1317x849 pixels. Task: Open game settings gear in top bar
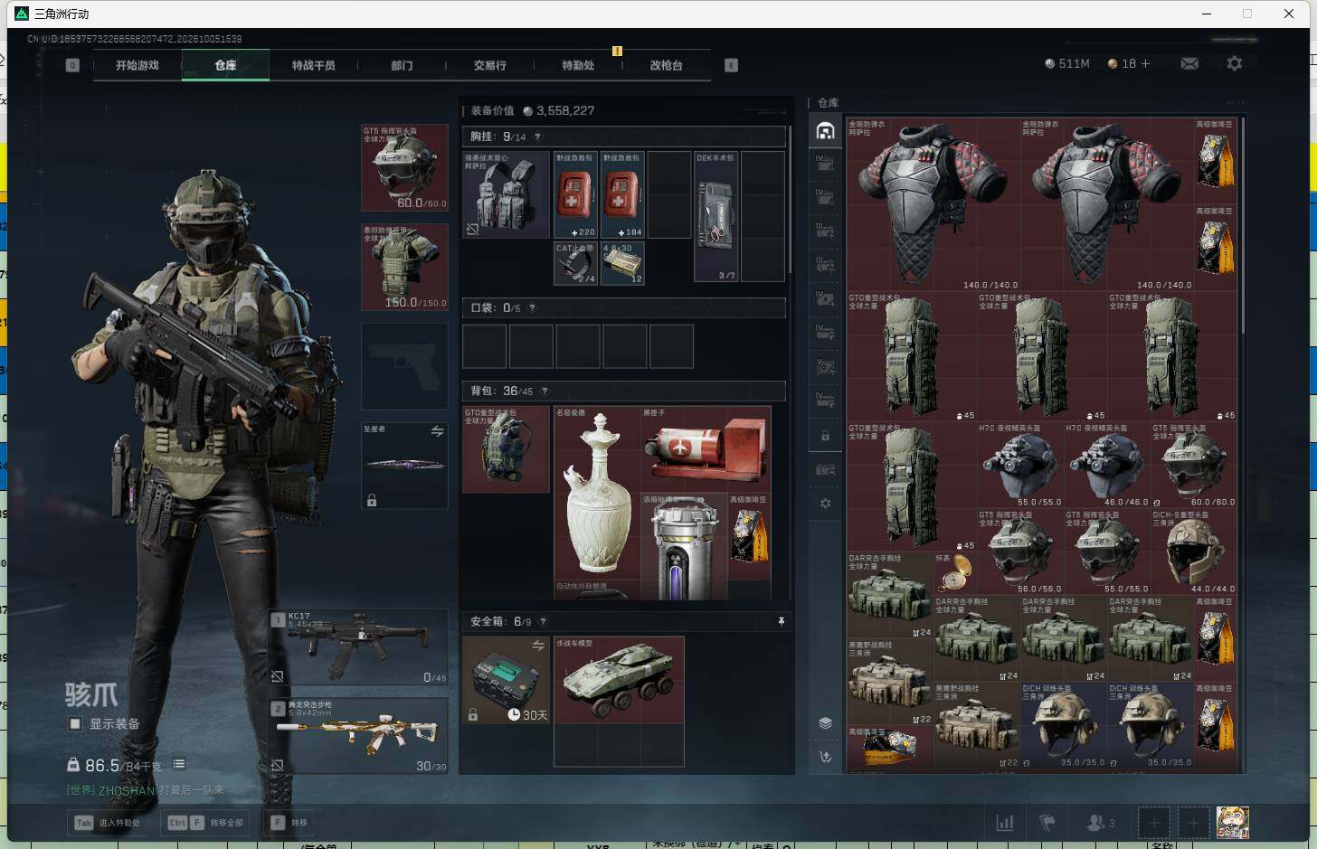click(1235, 63)
